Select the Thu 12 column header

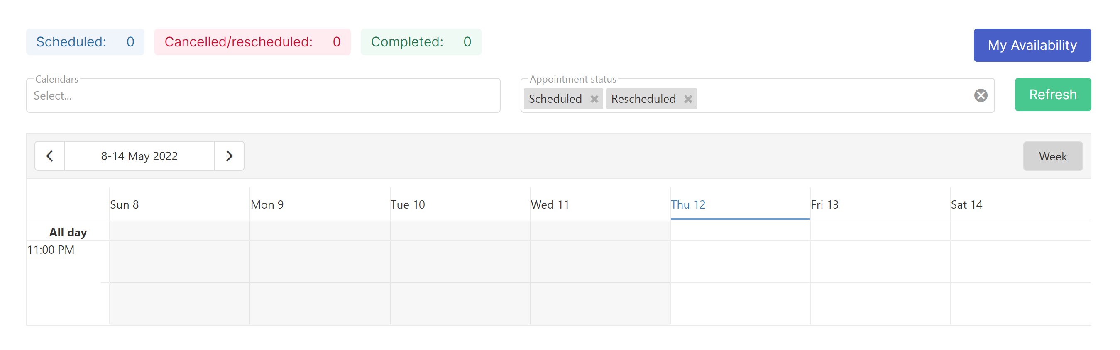[x=688, y=204]
